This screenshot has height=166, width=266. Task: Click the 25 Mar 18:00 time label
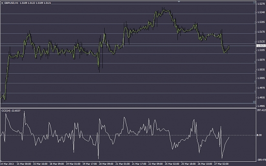click(x=188, y=164)
